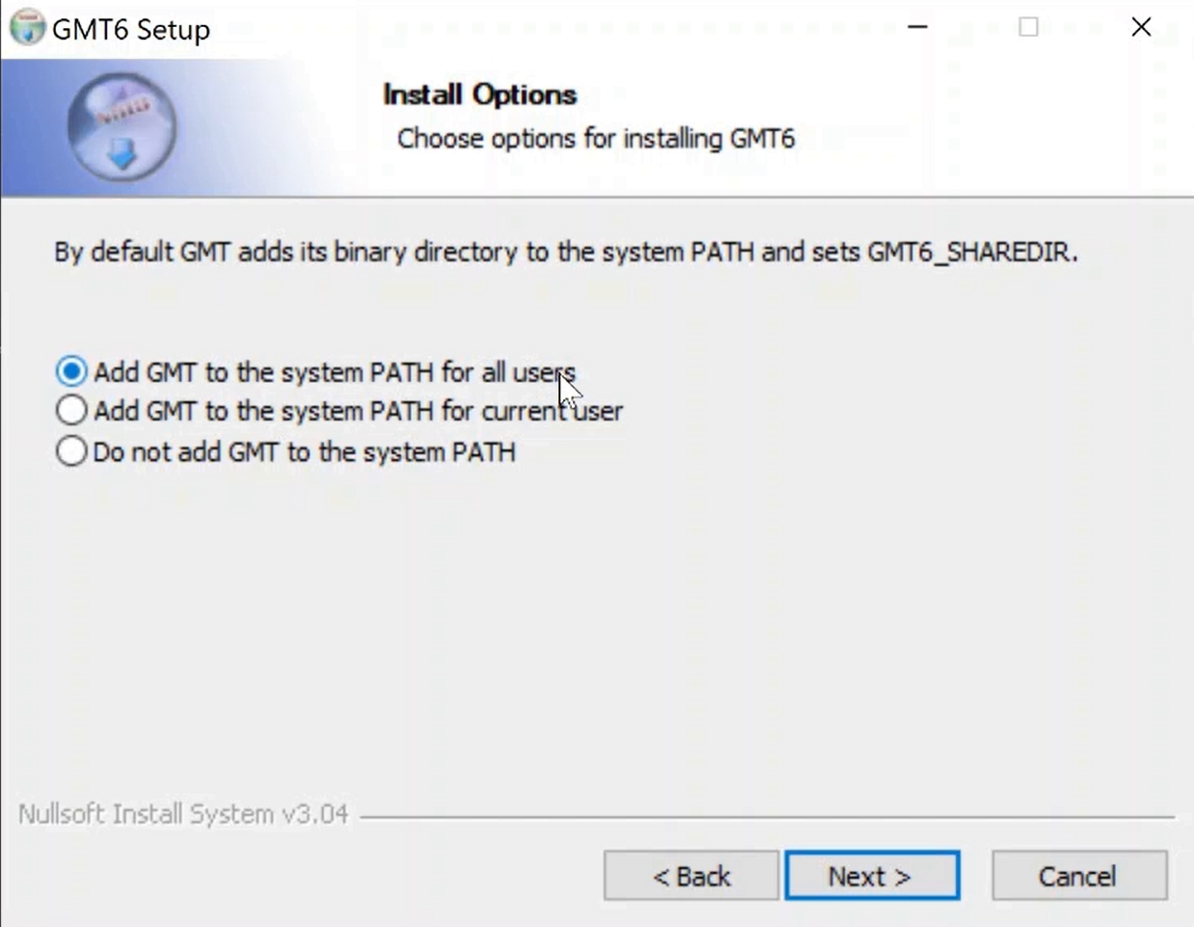Click the installer disc logo in header
This screenshot has width=1194, height=927.
coord(122,127)
